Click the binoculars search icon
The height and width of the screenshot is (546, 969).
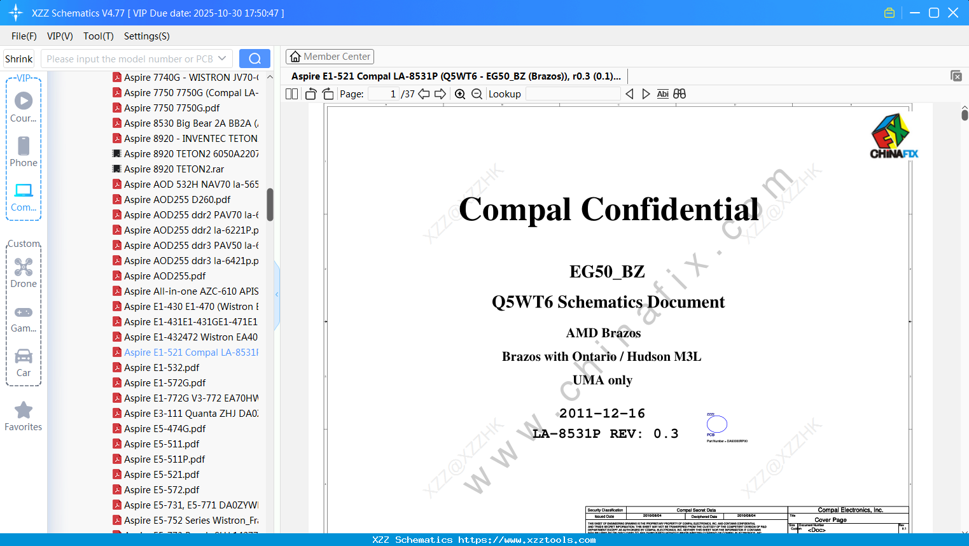(x=680, y=94)
